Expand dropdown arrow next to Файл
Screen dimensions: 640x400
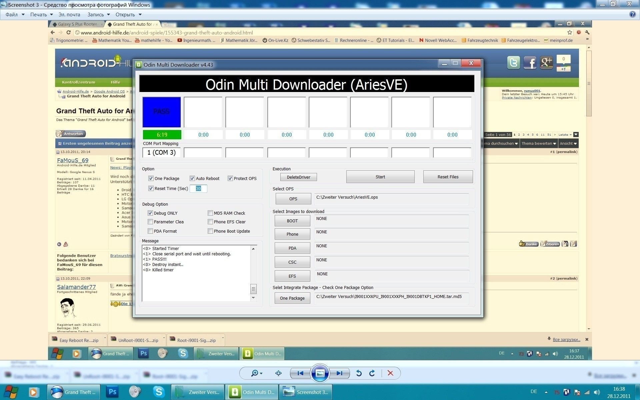(x=23, y=15)
